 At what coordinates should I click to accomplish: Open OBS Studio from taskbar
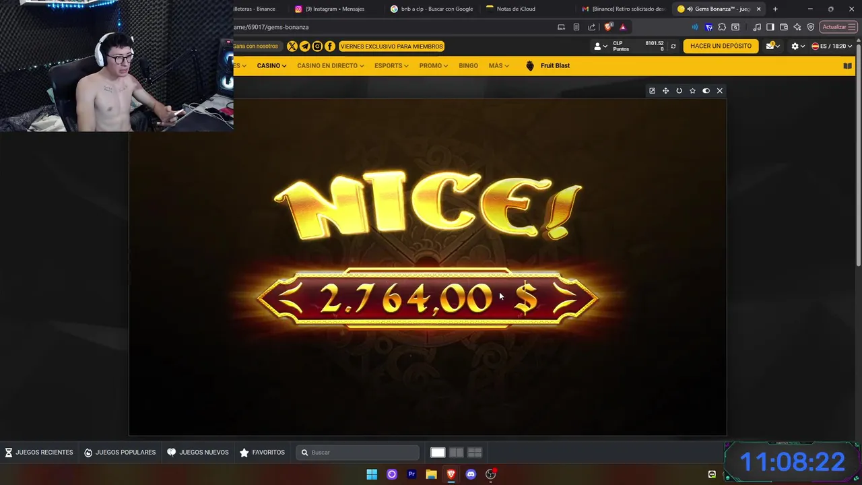pos(490,474)
